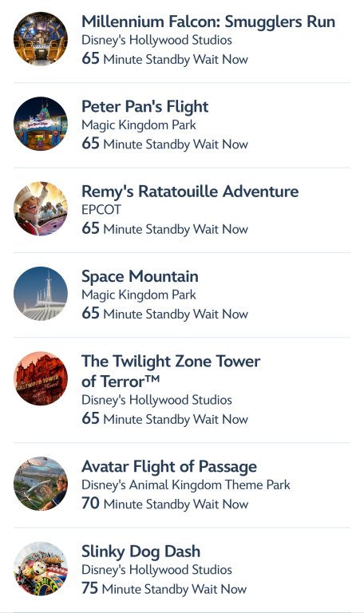Click Disney's Animal Kingdom Theme Park label

[186, 484]
